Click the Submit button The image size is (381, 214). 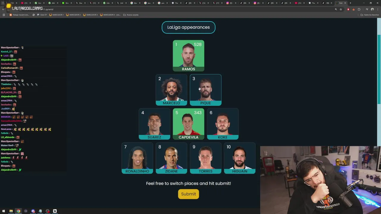tap(188, 194)
